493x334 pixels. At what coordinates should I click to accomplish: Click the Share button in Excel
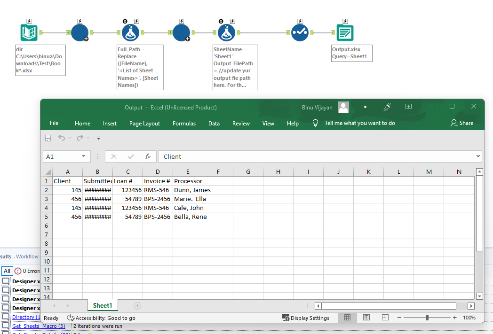[x=463, y=123]
